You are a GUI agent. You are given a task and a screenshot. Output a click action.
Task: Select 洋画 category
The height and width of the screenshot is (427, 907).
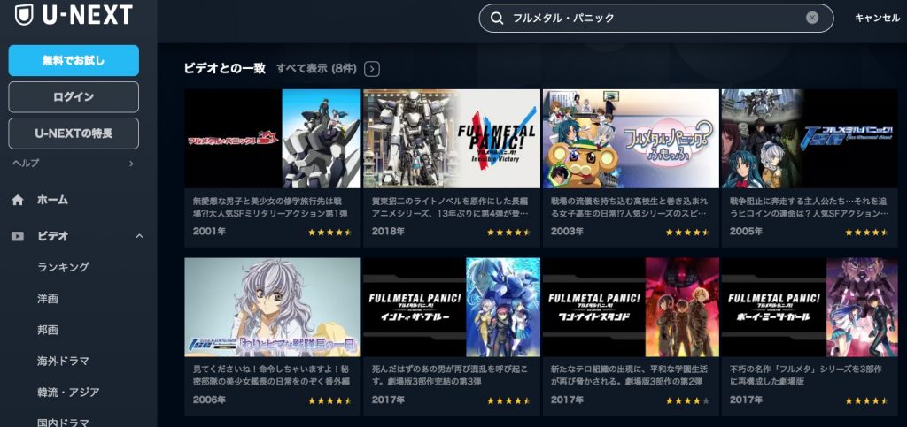[48, 299]
